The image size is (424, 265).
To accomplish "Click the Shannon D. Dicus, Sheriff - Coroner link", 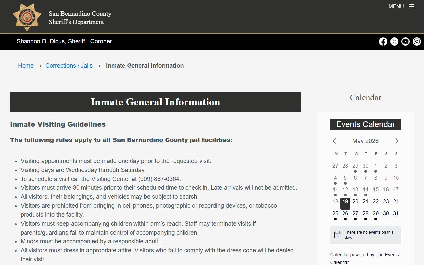I will pyautogui.click(x=64, y=41).
